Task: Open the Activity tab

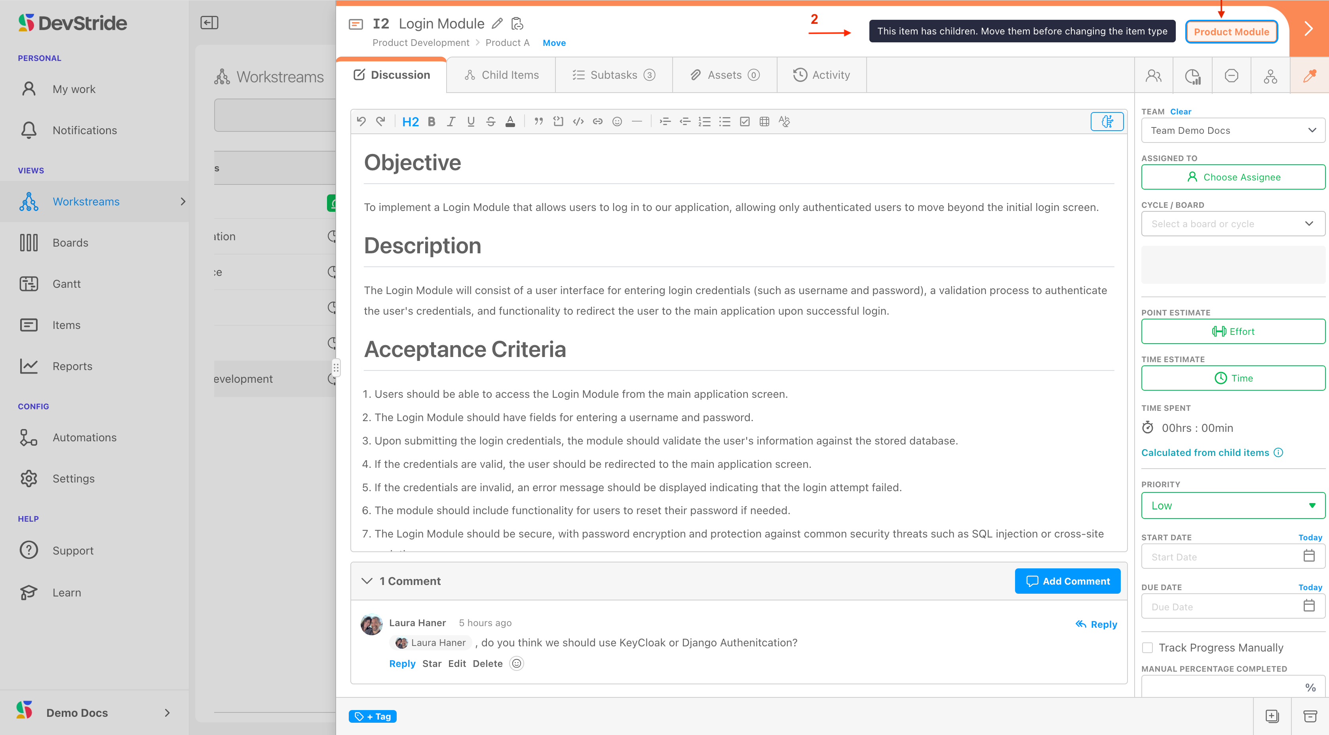Action: pos(821,75)
